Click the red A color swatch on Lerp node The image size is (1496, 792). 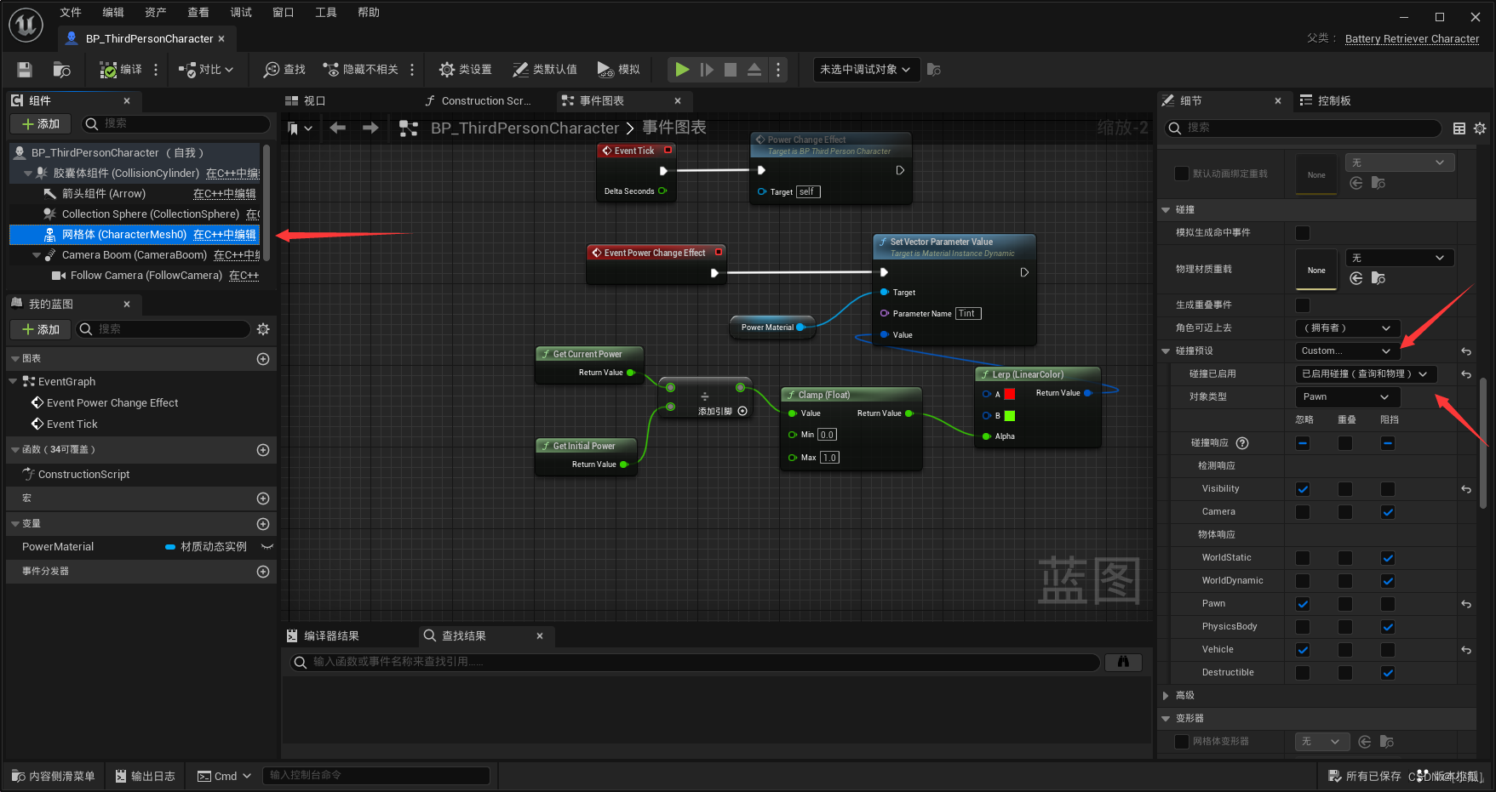click(1009, 394)
